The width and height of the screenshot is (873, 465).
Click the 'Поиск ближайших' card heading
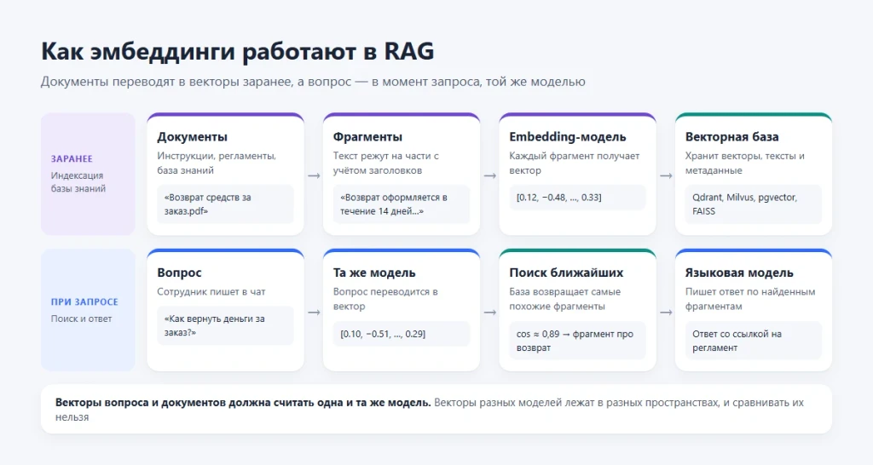pos(566,273)
